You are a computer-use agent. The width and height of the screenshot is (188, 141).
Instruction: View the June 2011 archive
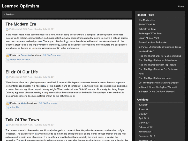pos(144,109)
